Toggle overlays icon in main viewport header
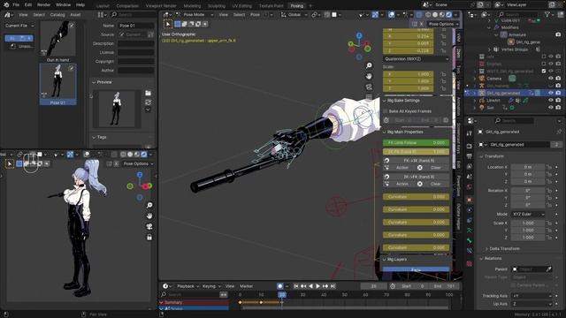Screen dimensions: 566x318 (x=391, y=15)
